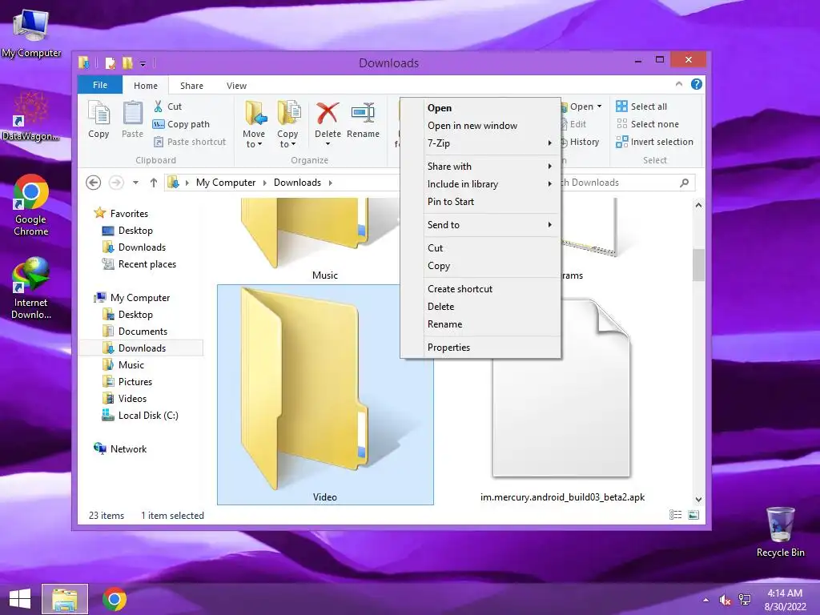Screen dimensions: 820x615
Task: Click the search magnifier icon
Action: click(684, 183)
